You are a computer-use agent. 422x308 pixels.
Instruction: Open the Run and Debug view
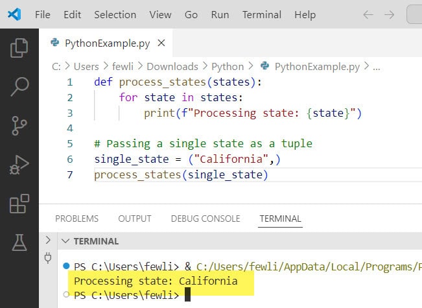(x=19, y=165)
